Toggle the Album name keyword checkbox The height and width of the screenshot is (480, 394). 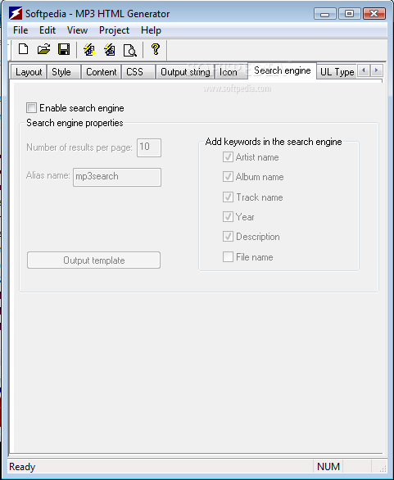click(x=228, y=177)
